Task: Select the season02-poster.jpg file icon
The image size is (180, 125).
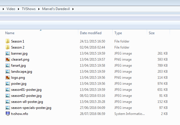Action: (8, 96)
